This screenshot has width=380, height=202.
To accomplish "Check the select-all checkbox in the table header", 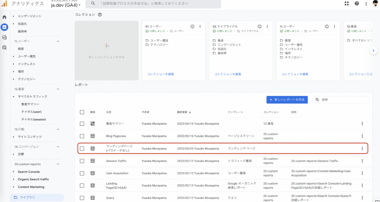I will (x=82, y=112).
